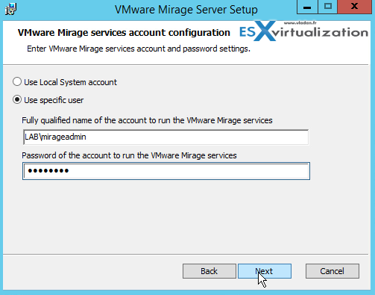Focus the account name field containing LAB\mirageadmin

click(x=166, y=137)
